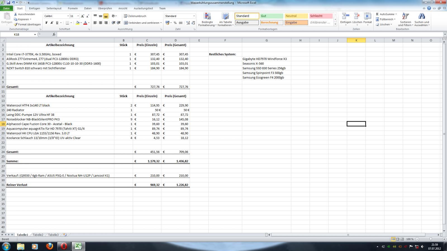
Task: Open the font size 11 dropdown
Action: click(78, 16)
